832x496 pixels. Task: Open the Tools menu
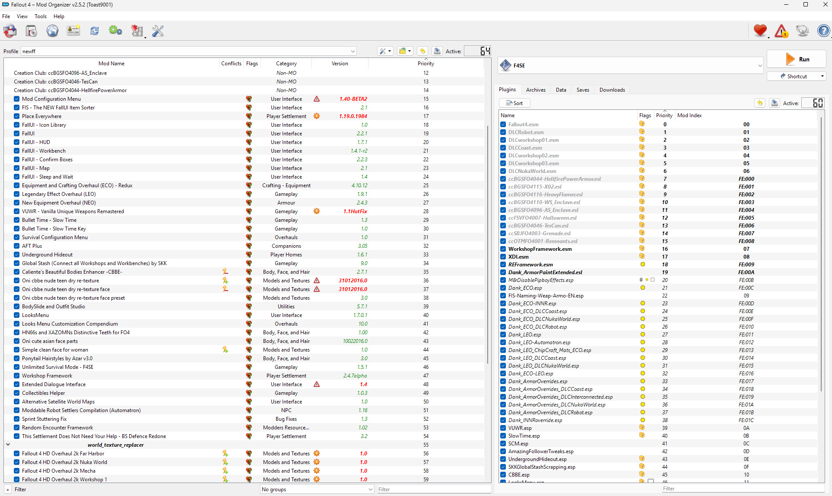(41, 16)
